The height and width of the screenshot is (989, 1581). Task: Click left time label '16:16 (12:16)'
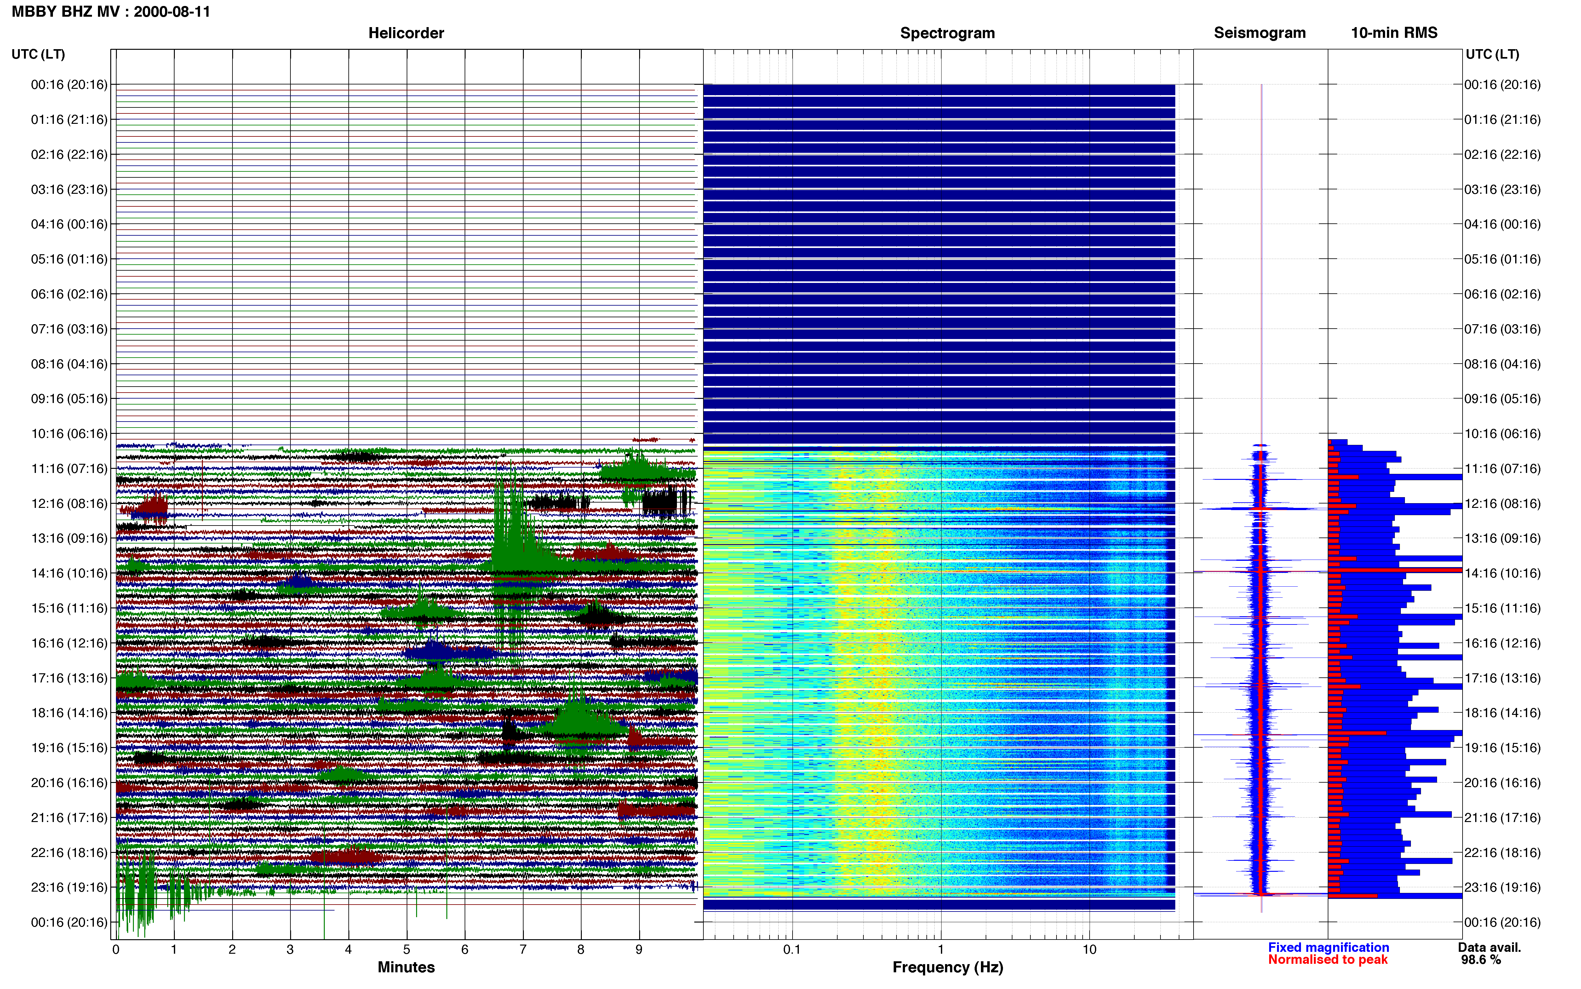(69, 643)
